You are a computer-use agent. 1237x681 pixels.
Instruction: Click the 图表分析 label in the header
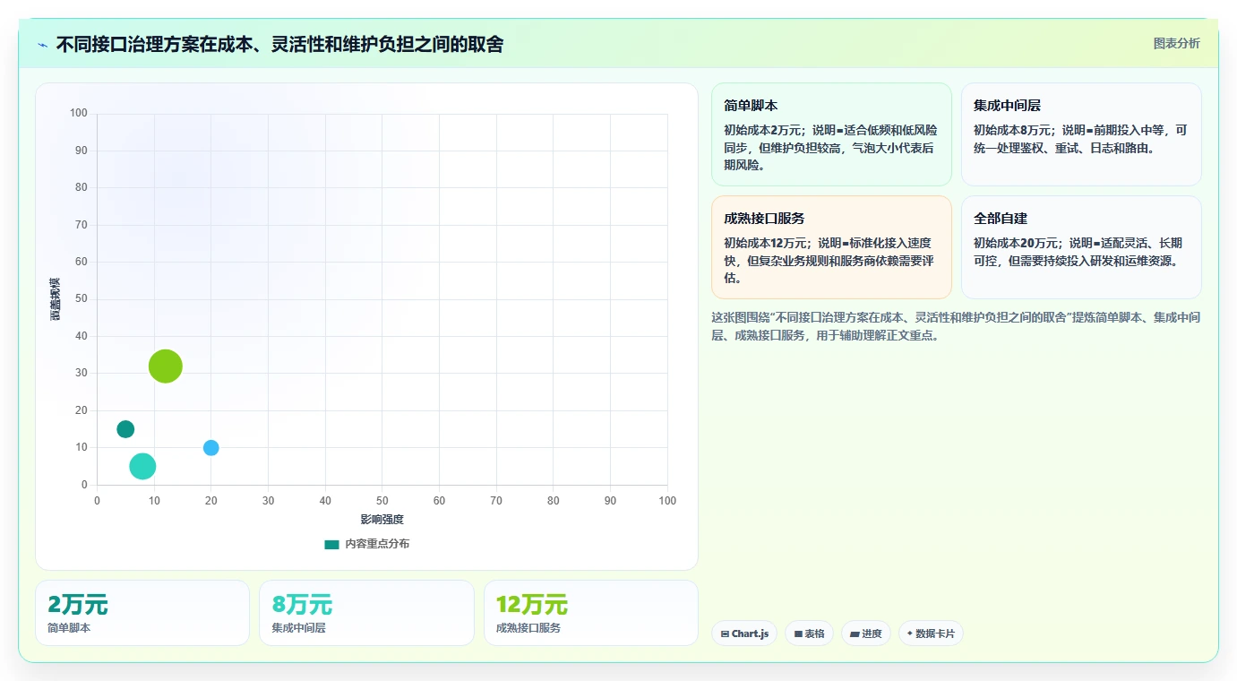[x=1176, y=43]
